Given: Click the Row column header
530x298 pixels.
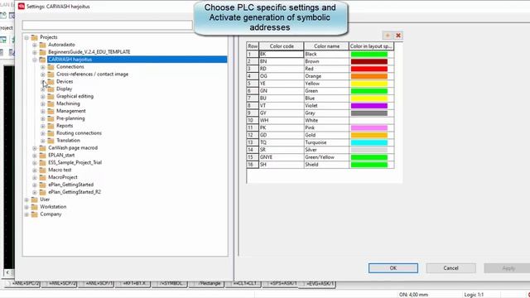Looking at the screenshot, I should pos(253,46).
